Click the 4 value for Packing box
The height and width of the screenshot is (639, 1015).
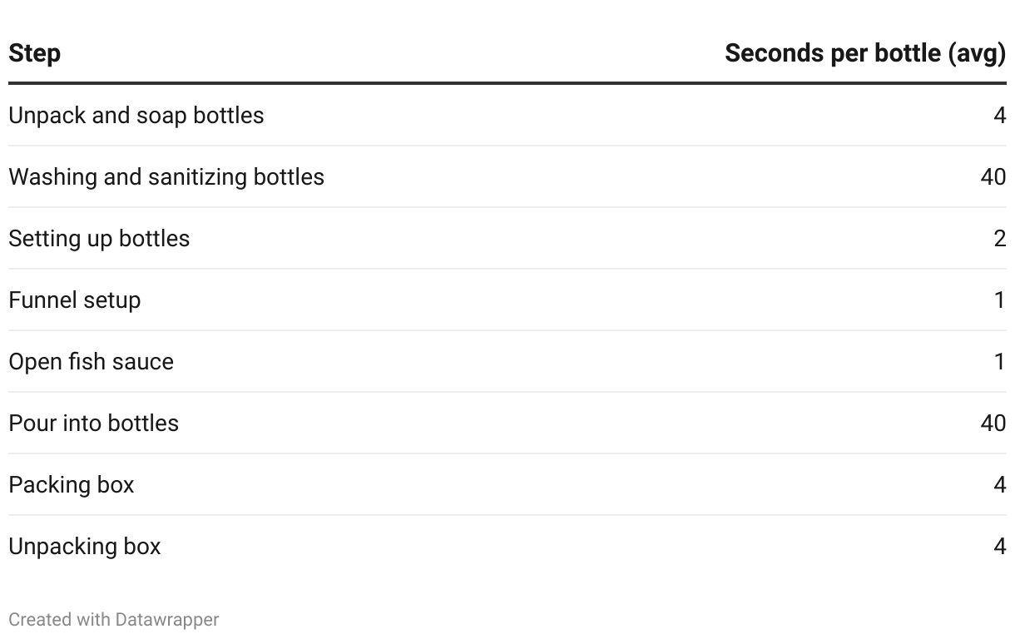[1000, 484]
